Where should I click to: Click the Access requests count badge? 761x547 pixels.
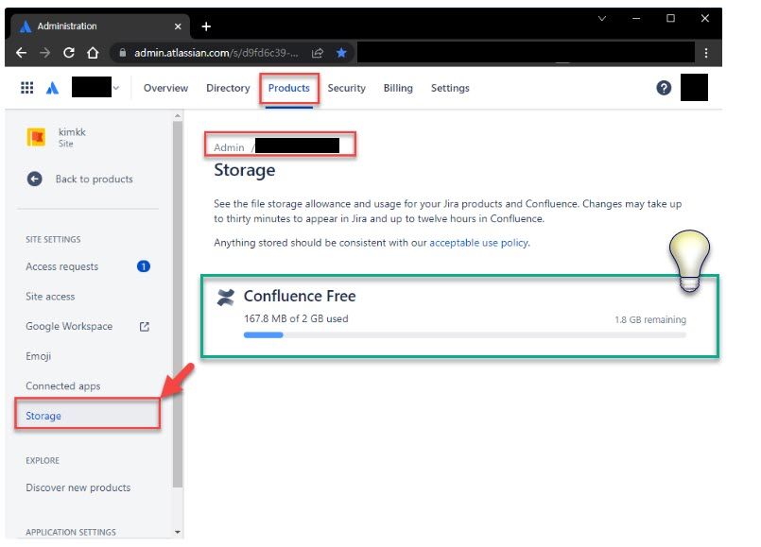144,266
